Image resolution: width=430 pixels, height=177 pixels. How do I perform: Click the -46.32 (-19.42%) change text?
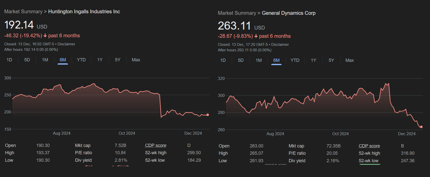tap(23, 36)
